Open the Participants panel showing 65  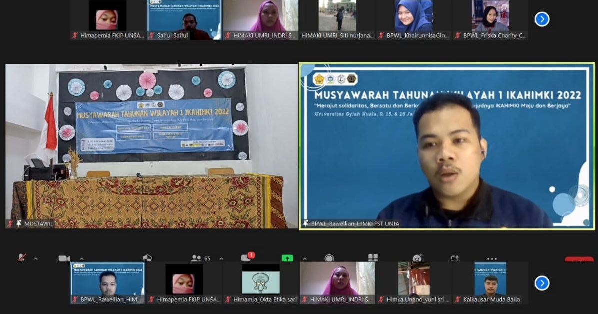tap(200, 258)
